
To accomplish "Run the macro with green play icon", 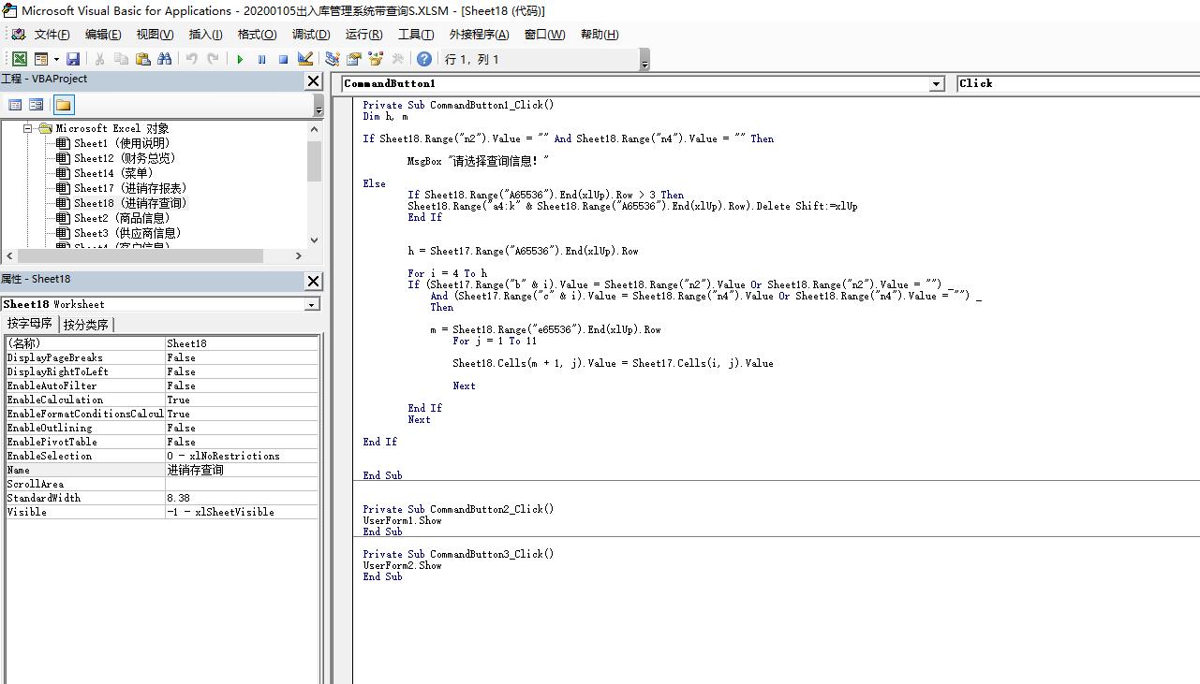I will click(240, 59).
